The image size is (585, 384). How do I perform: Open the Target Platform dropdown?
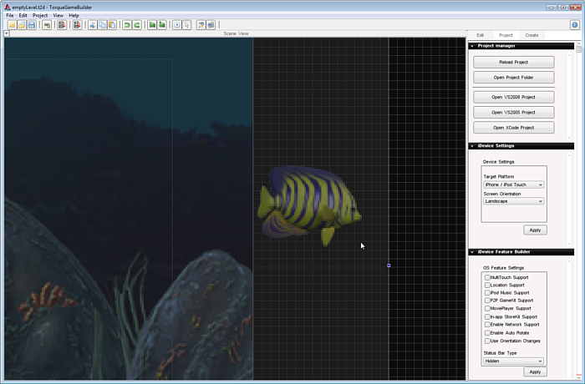pyautogui.click(x=513, y=184)
